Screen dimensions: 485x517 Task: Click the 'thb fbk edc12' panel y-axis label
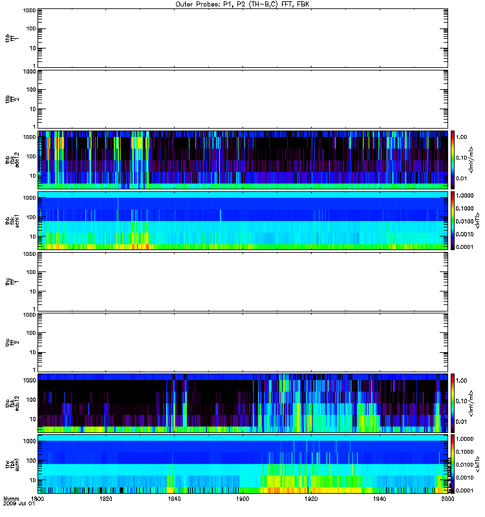tap(12, 160)
